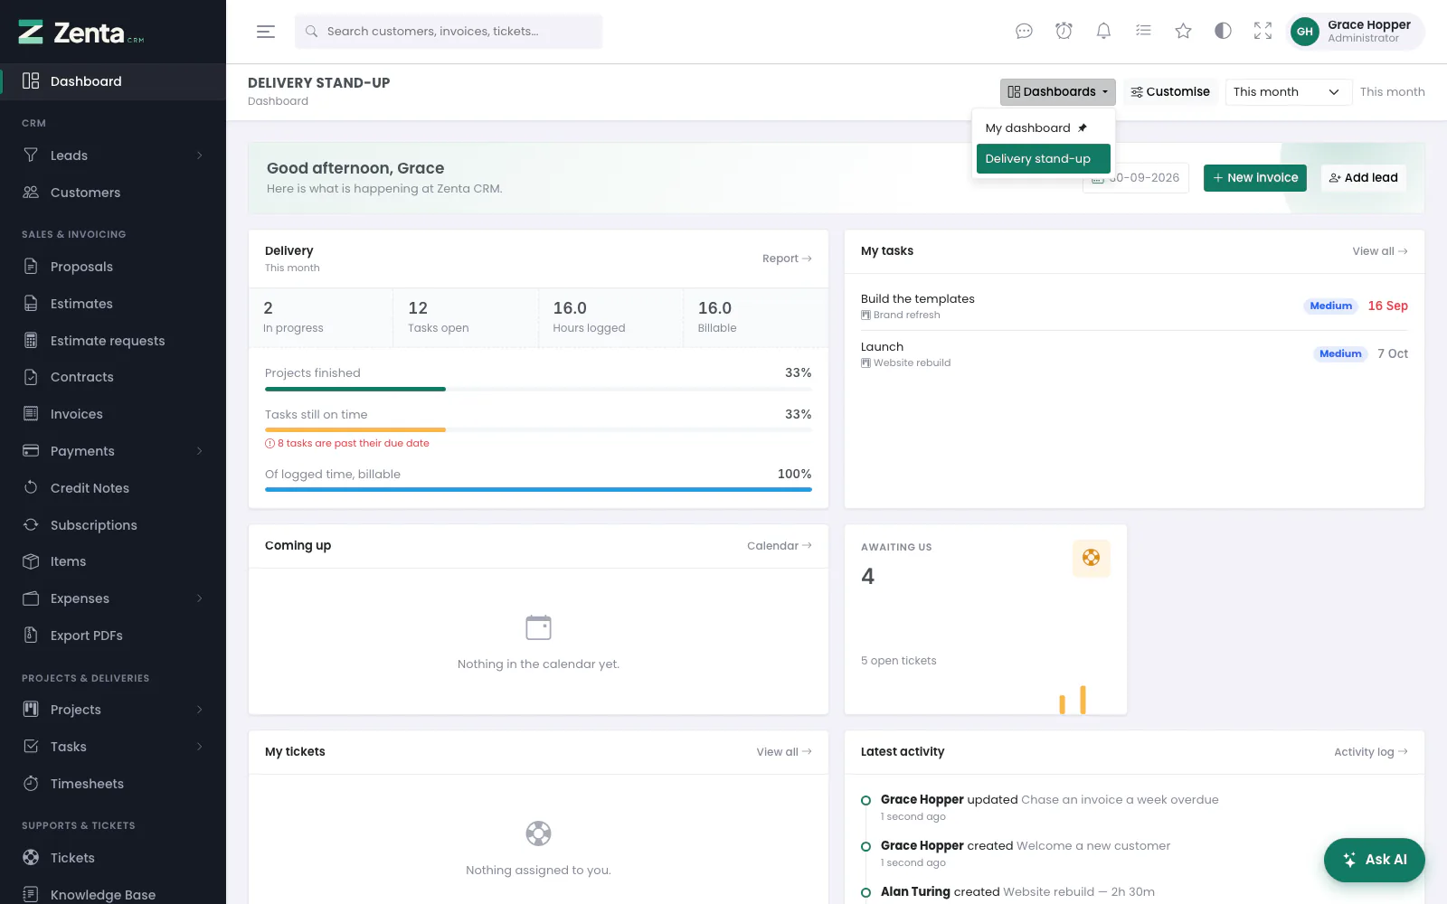Viewport: 1447px width, 904px height.
Task: Click the Of logged time, billable progress bar
Action: 538,490
